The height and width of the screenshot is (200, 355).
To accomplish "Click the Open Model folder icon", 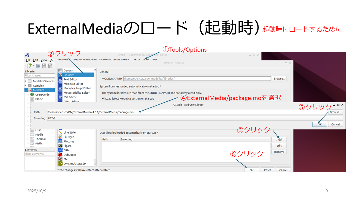I will point(38,66).
